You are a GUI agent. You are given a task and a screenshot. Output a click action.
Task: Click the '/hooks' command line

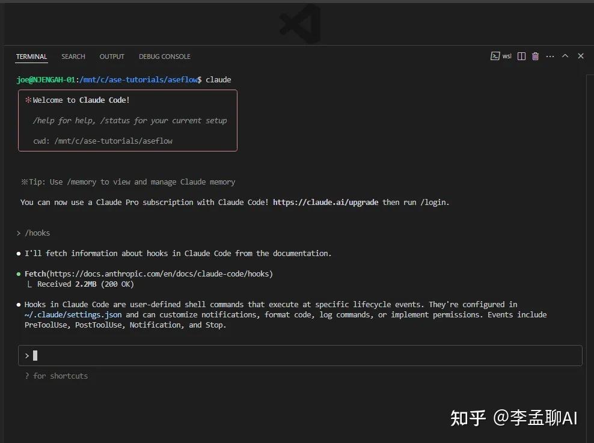37,233
